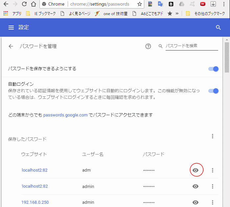Click the settings search magnifier icon
This screenshot has width=230, height=207.
218,28
